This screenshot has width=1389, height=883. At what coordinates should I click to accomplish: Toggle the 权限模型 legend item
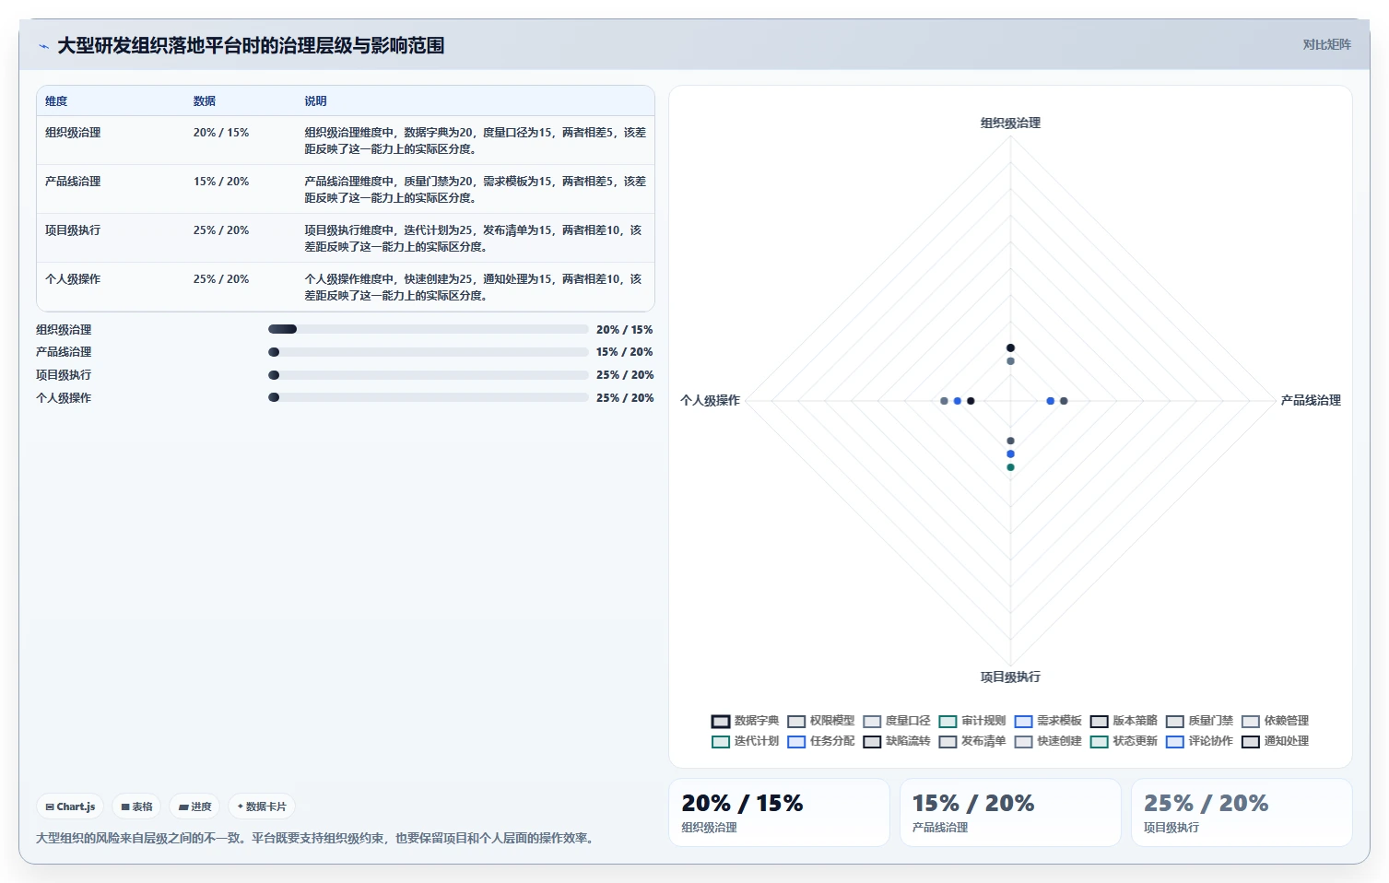pos(820,721)
